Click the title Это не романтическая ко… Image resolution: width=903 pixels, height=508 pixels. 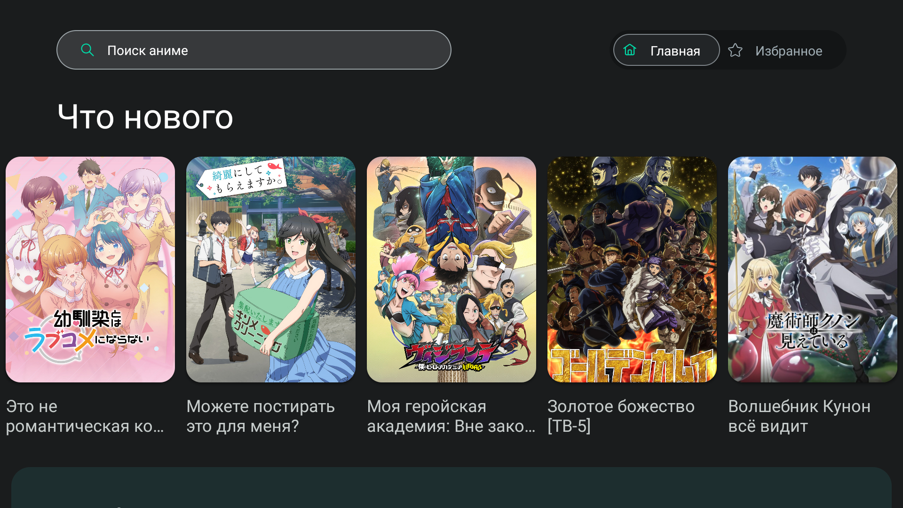[x=85, y=416]
